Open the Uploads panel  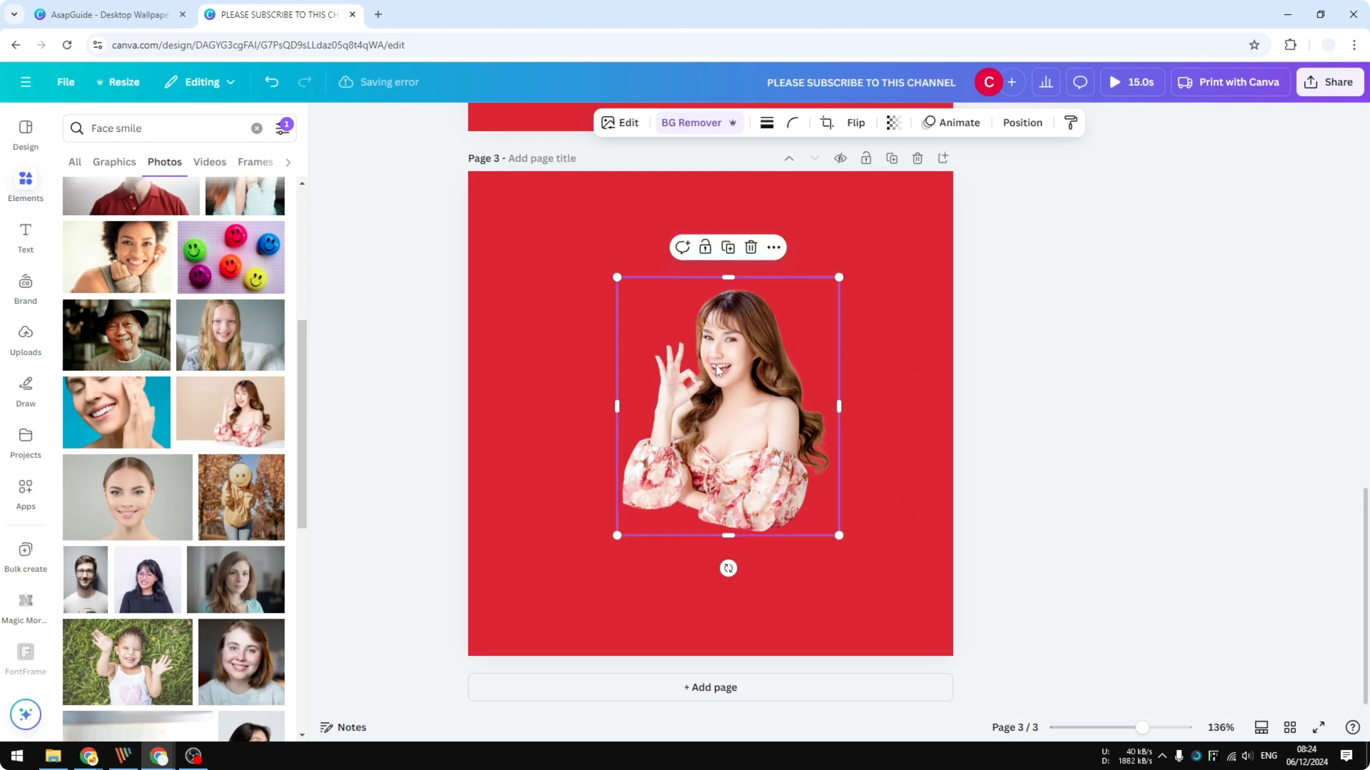(25, 340)
